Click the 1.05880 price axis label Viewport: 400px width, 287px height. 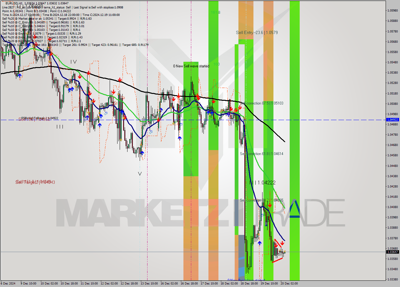(x=392, y=21)
